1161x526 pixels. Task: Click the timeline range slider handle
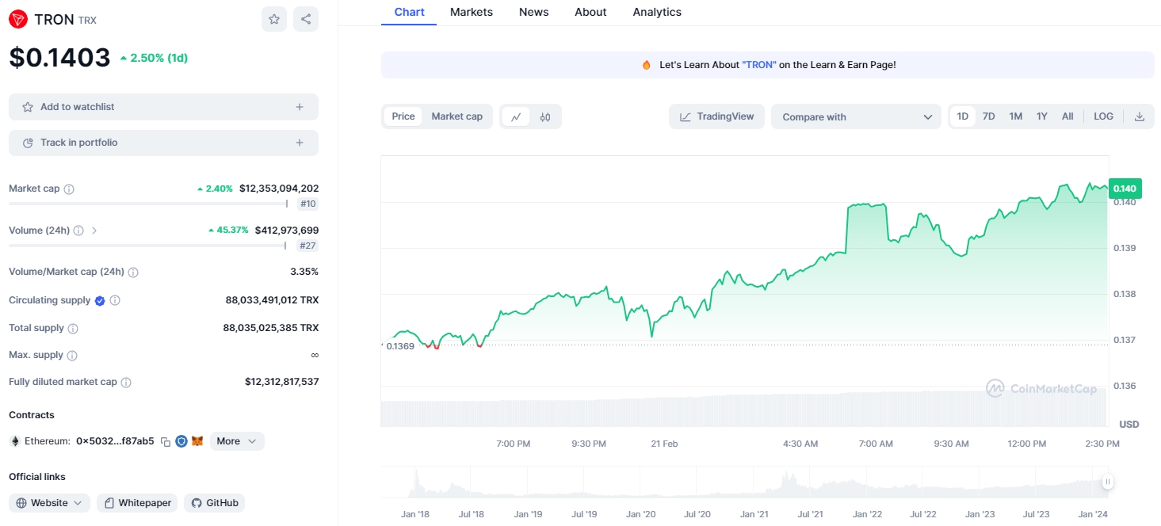[x=1107, y=482]
